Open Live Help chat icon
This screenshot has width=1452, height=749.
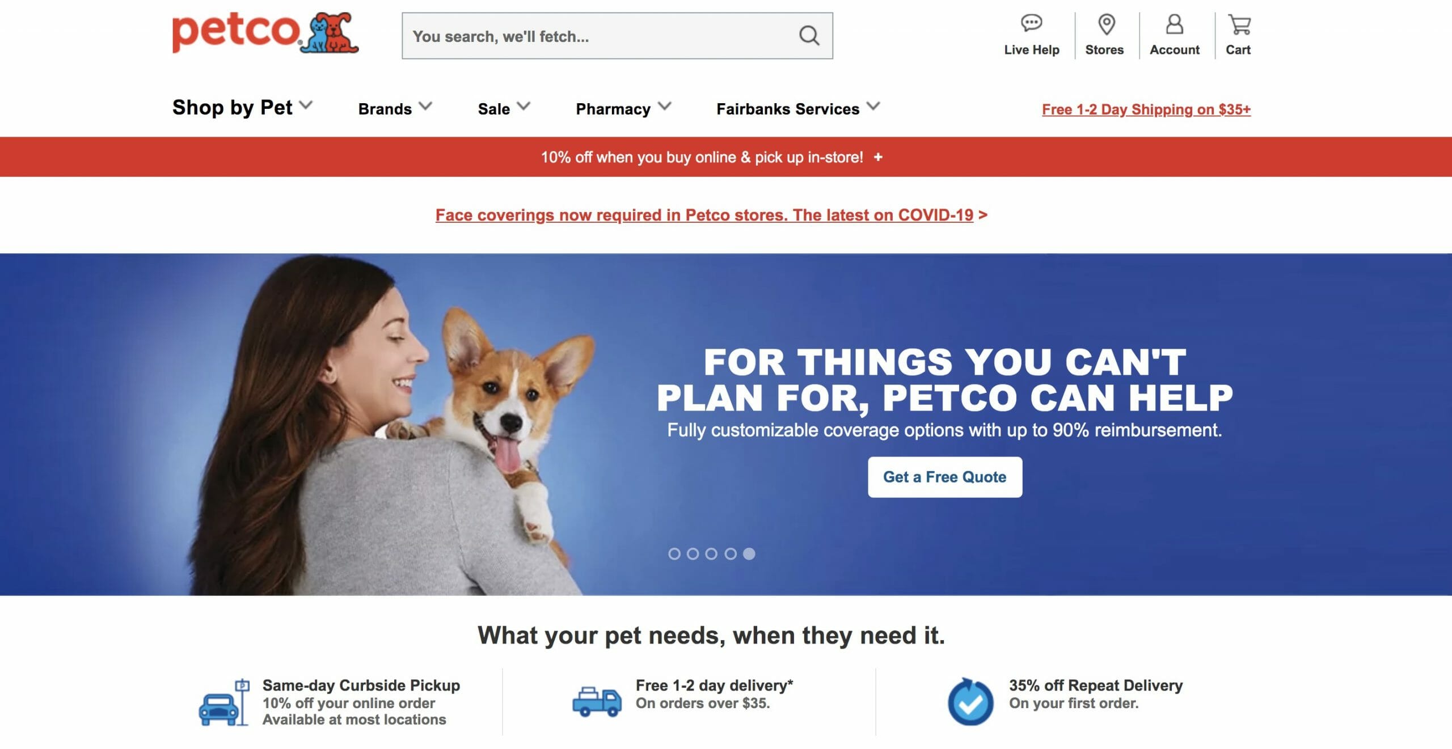point(1031,23)
